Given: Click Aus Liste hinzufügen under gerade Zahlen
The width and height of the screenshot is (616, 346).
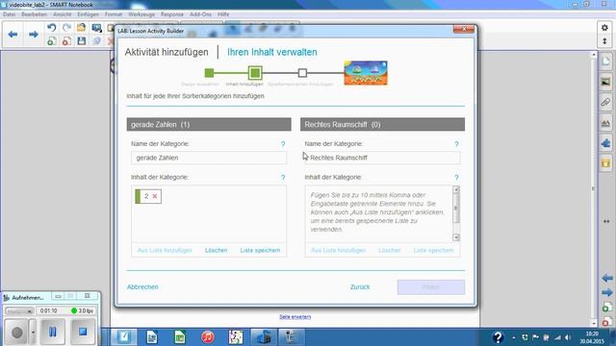Looking at the screenshot, I should point(165,250).
